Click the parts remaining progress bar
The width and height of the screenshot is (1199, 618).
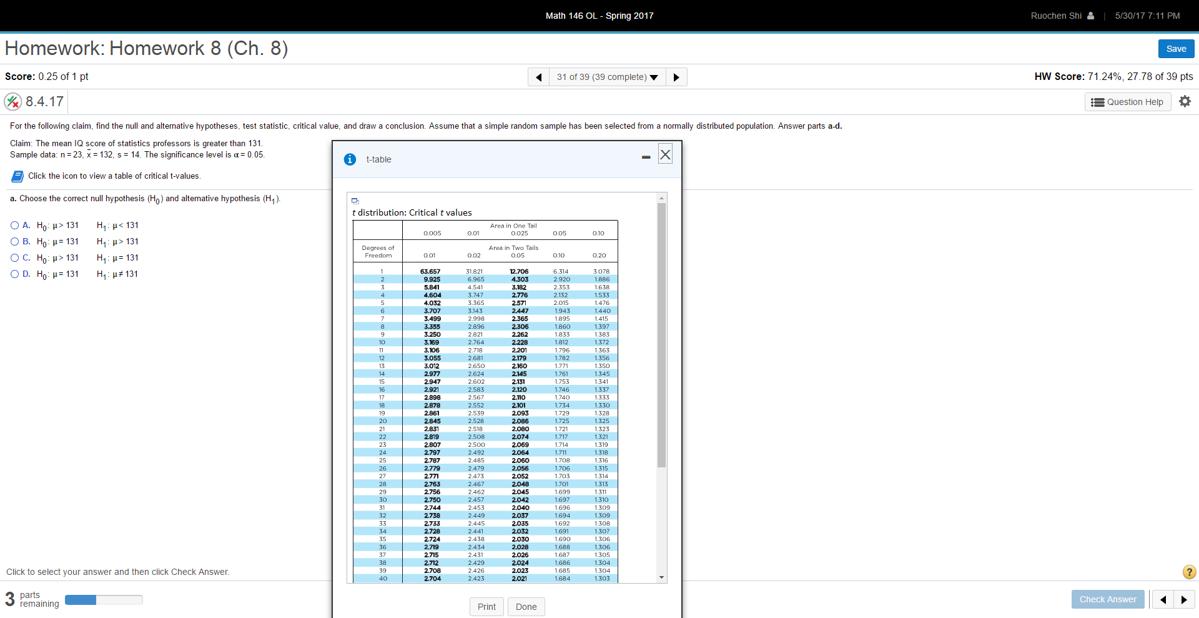click(104, 600)
